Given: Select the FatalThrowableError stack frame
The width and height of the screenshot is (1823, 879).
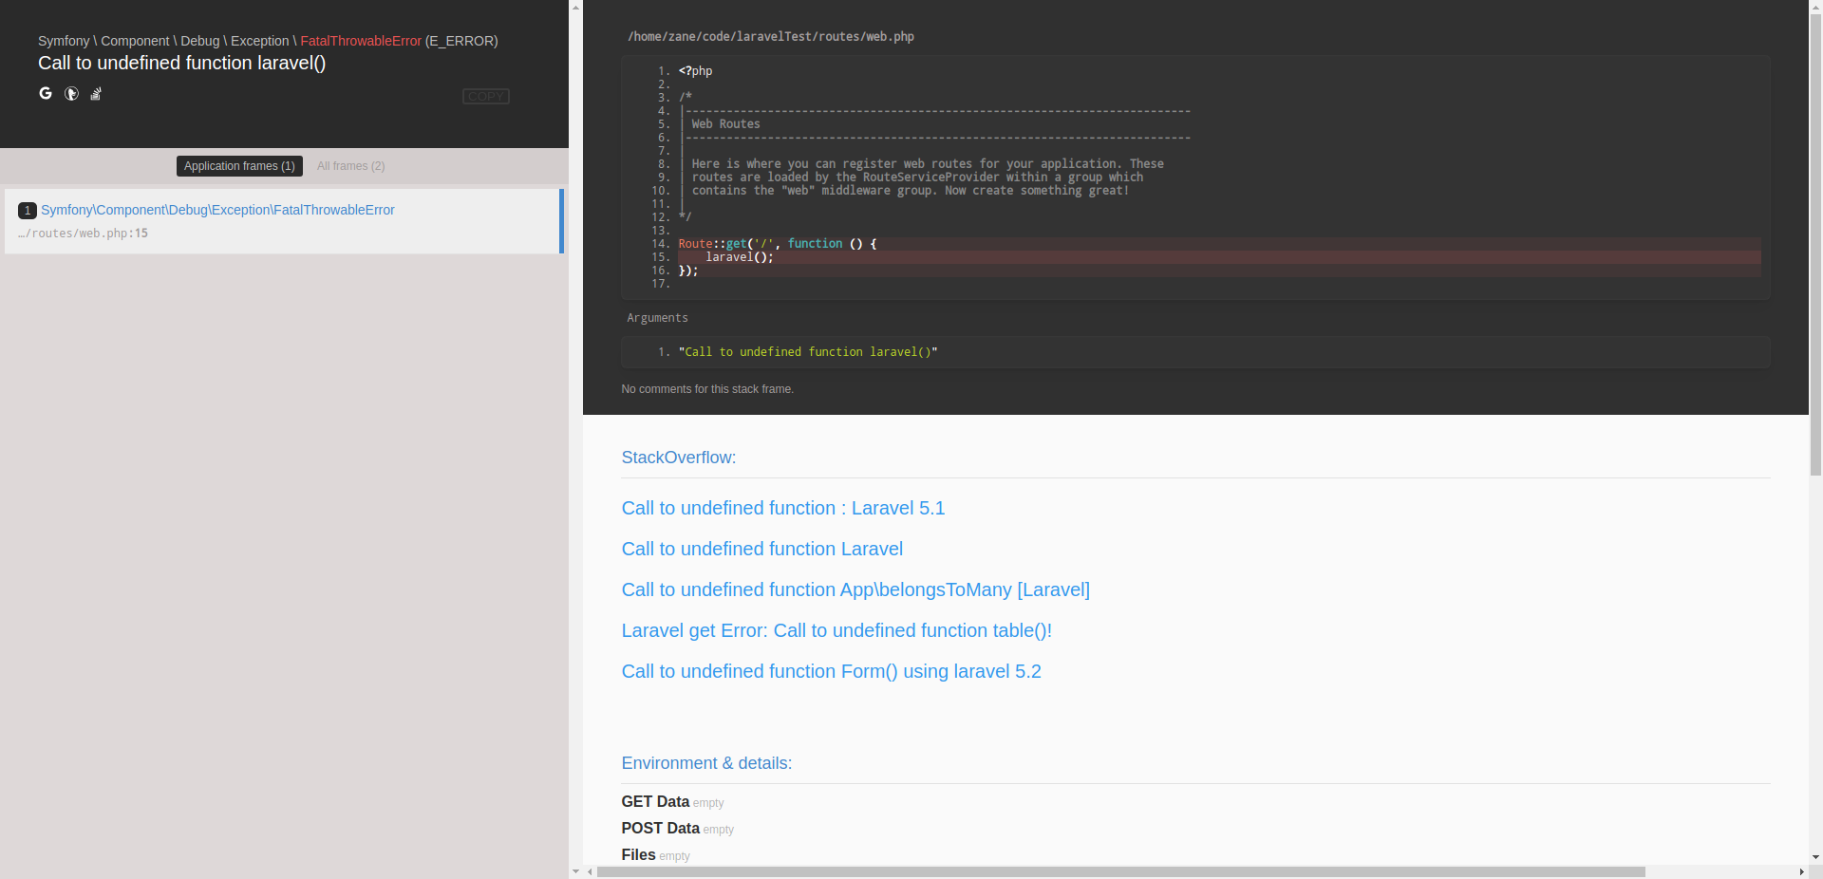Looking at the screenshot, I should tap(284, 221).
